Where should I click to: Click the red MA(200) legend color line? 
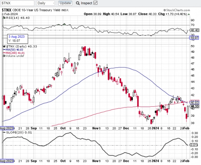click(4, 53)
